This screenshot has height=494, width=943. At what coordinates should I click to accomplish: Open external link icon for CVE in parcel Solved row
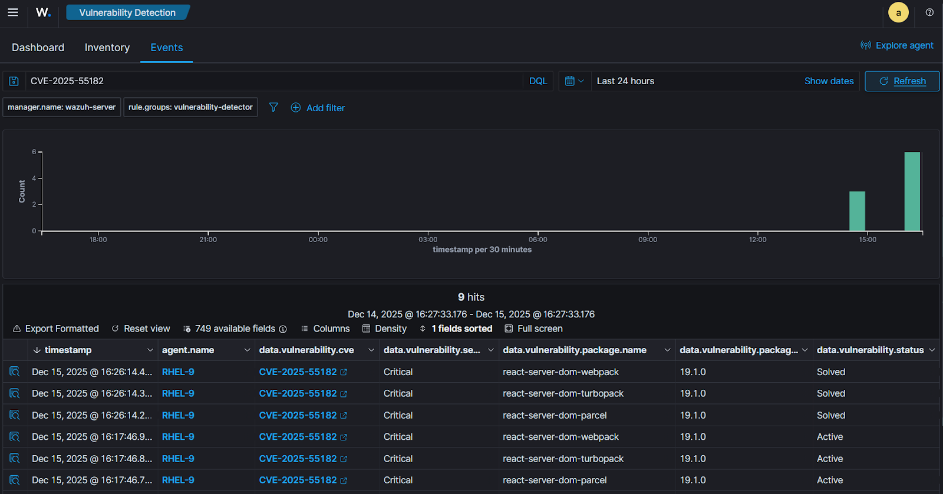[344, 416]
